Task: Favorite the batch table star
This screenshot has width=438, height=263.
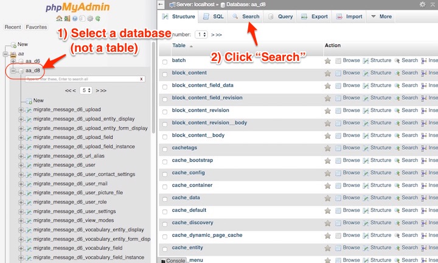Action: (x=328, y=61)
